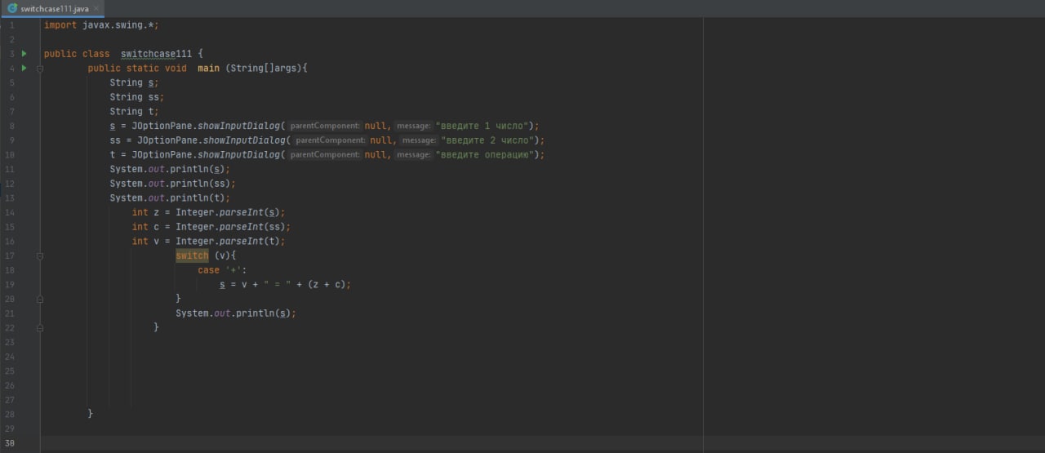Click the declaration String ss;
Viewport: 1045px width, 453px height.
coord(137,97)
